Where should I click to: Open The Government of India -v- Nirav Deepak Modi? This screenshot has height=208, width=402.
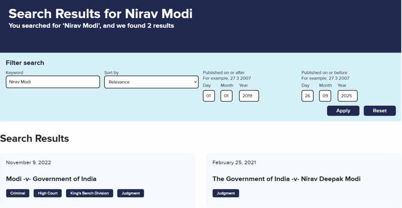(x=286, y=179)
